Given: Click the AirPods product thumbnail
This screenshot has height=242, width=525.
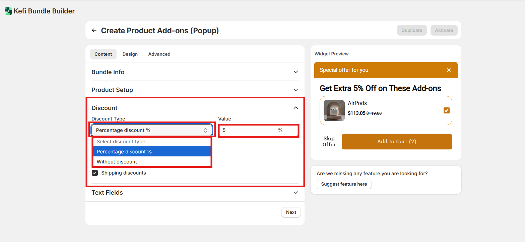Looking at the screenshot, I should coord(334,110).
